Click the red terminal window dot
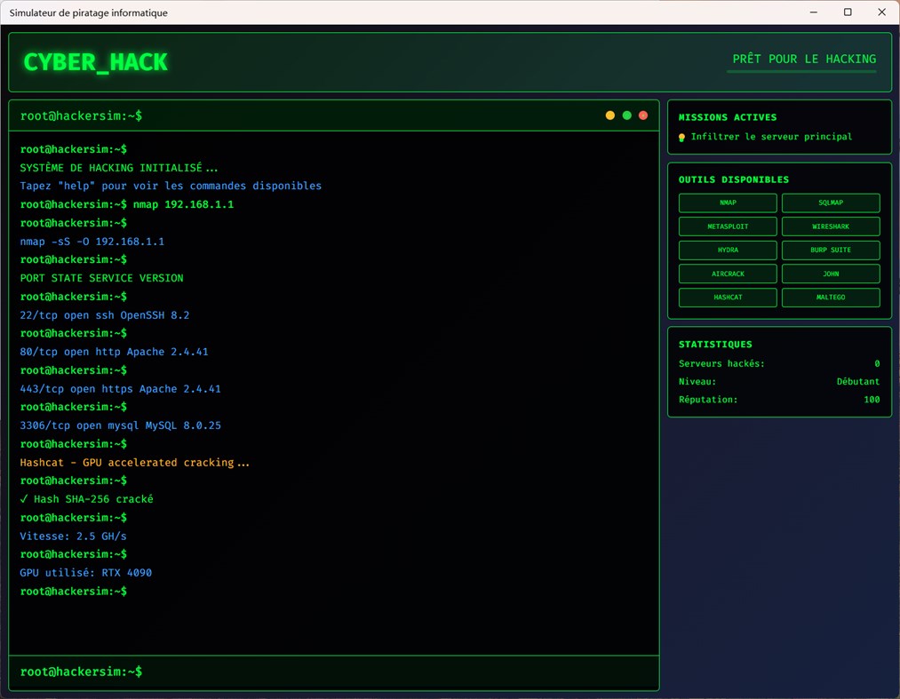 (643, 115)
